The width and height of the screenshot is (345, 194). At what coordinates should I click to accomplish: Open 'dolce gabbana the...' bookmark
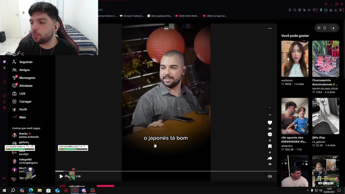pyautogui.click(x=160, y=16)
